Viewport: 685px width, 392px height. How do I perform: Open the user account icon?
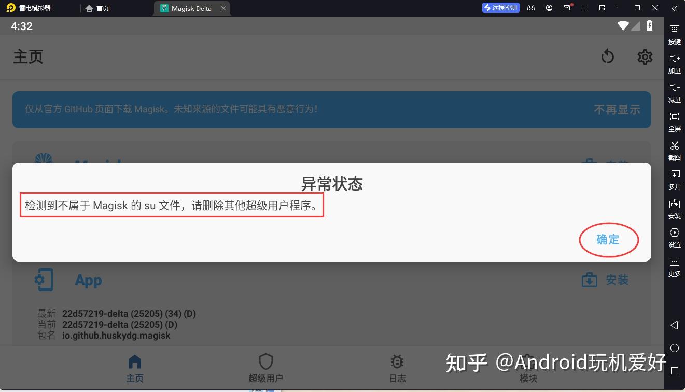pyautogui.click(x=549, y=8)
